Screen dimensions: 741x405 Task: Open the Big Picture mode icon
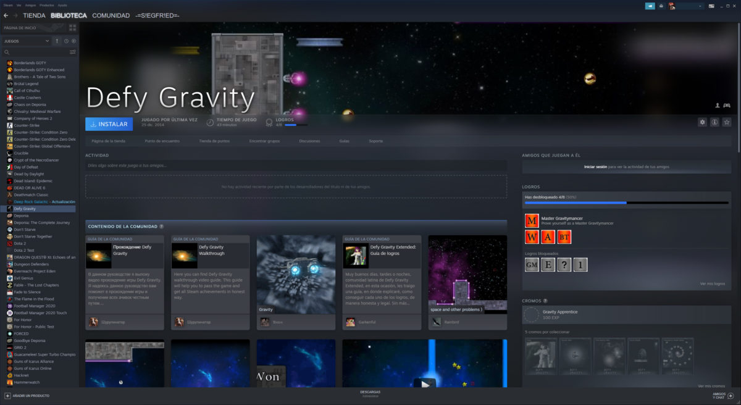tap(712, 6)
